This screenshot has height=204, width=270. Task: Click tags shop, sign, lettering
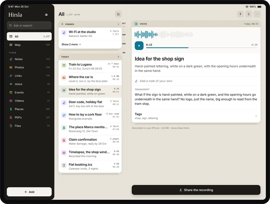(x=146, y=118)
